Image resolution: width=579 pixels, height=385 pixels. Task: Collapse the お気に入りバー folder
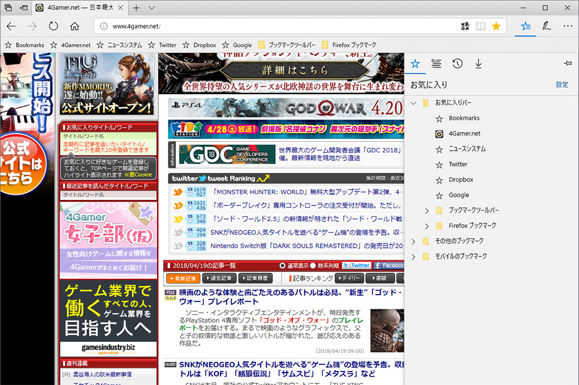click(x=413, y=103)
